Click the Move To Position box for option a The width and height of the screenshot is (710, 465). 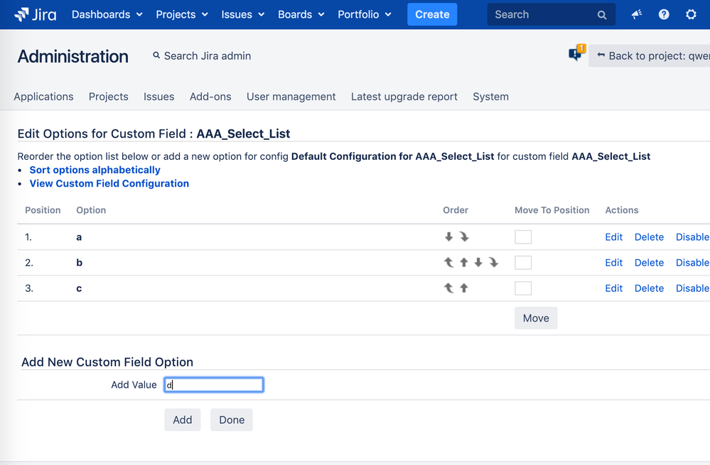point(523,237)
